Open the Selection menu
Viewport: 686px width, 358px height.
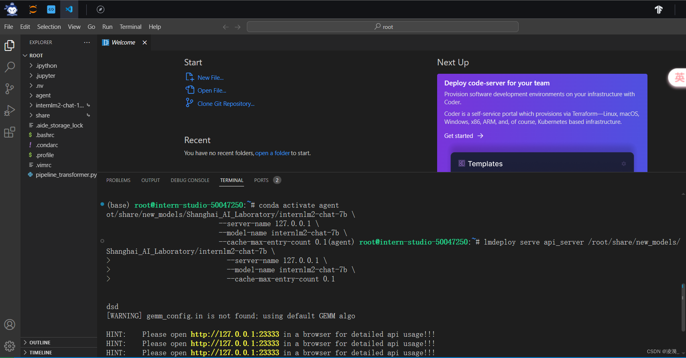[49, 27]
